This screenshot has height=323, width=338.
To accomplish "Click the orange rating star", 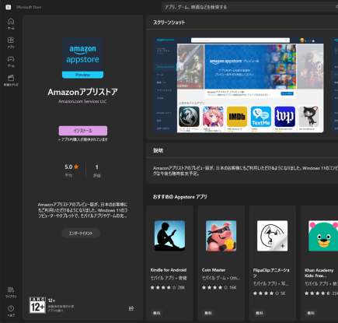I will (76, 167).
